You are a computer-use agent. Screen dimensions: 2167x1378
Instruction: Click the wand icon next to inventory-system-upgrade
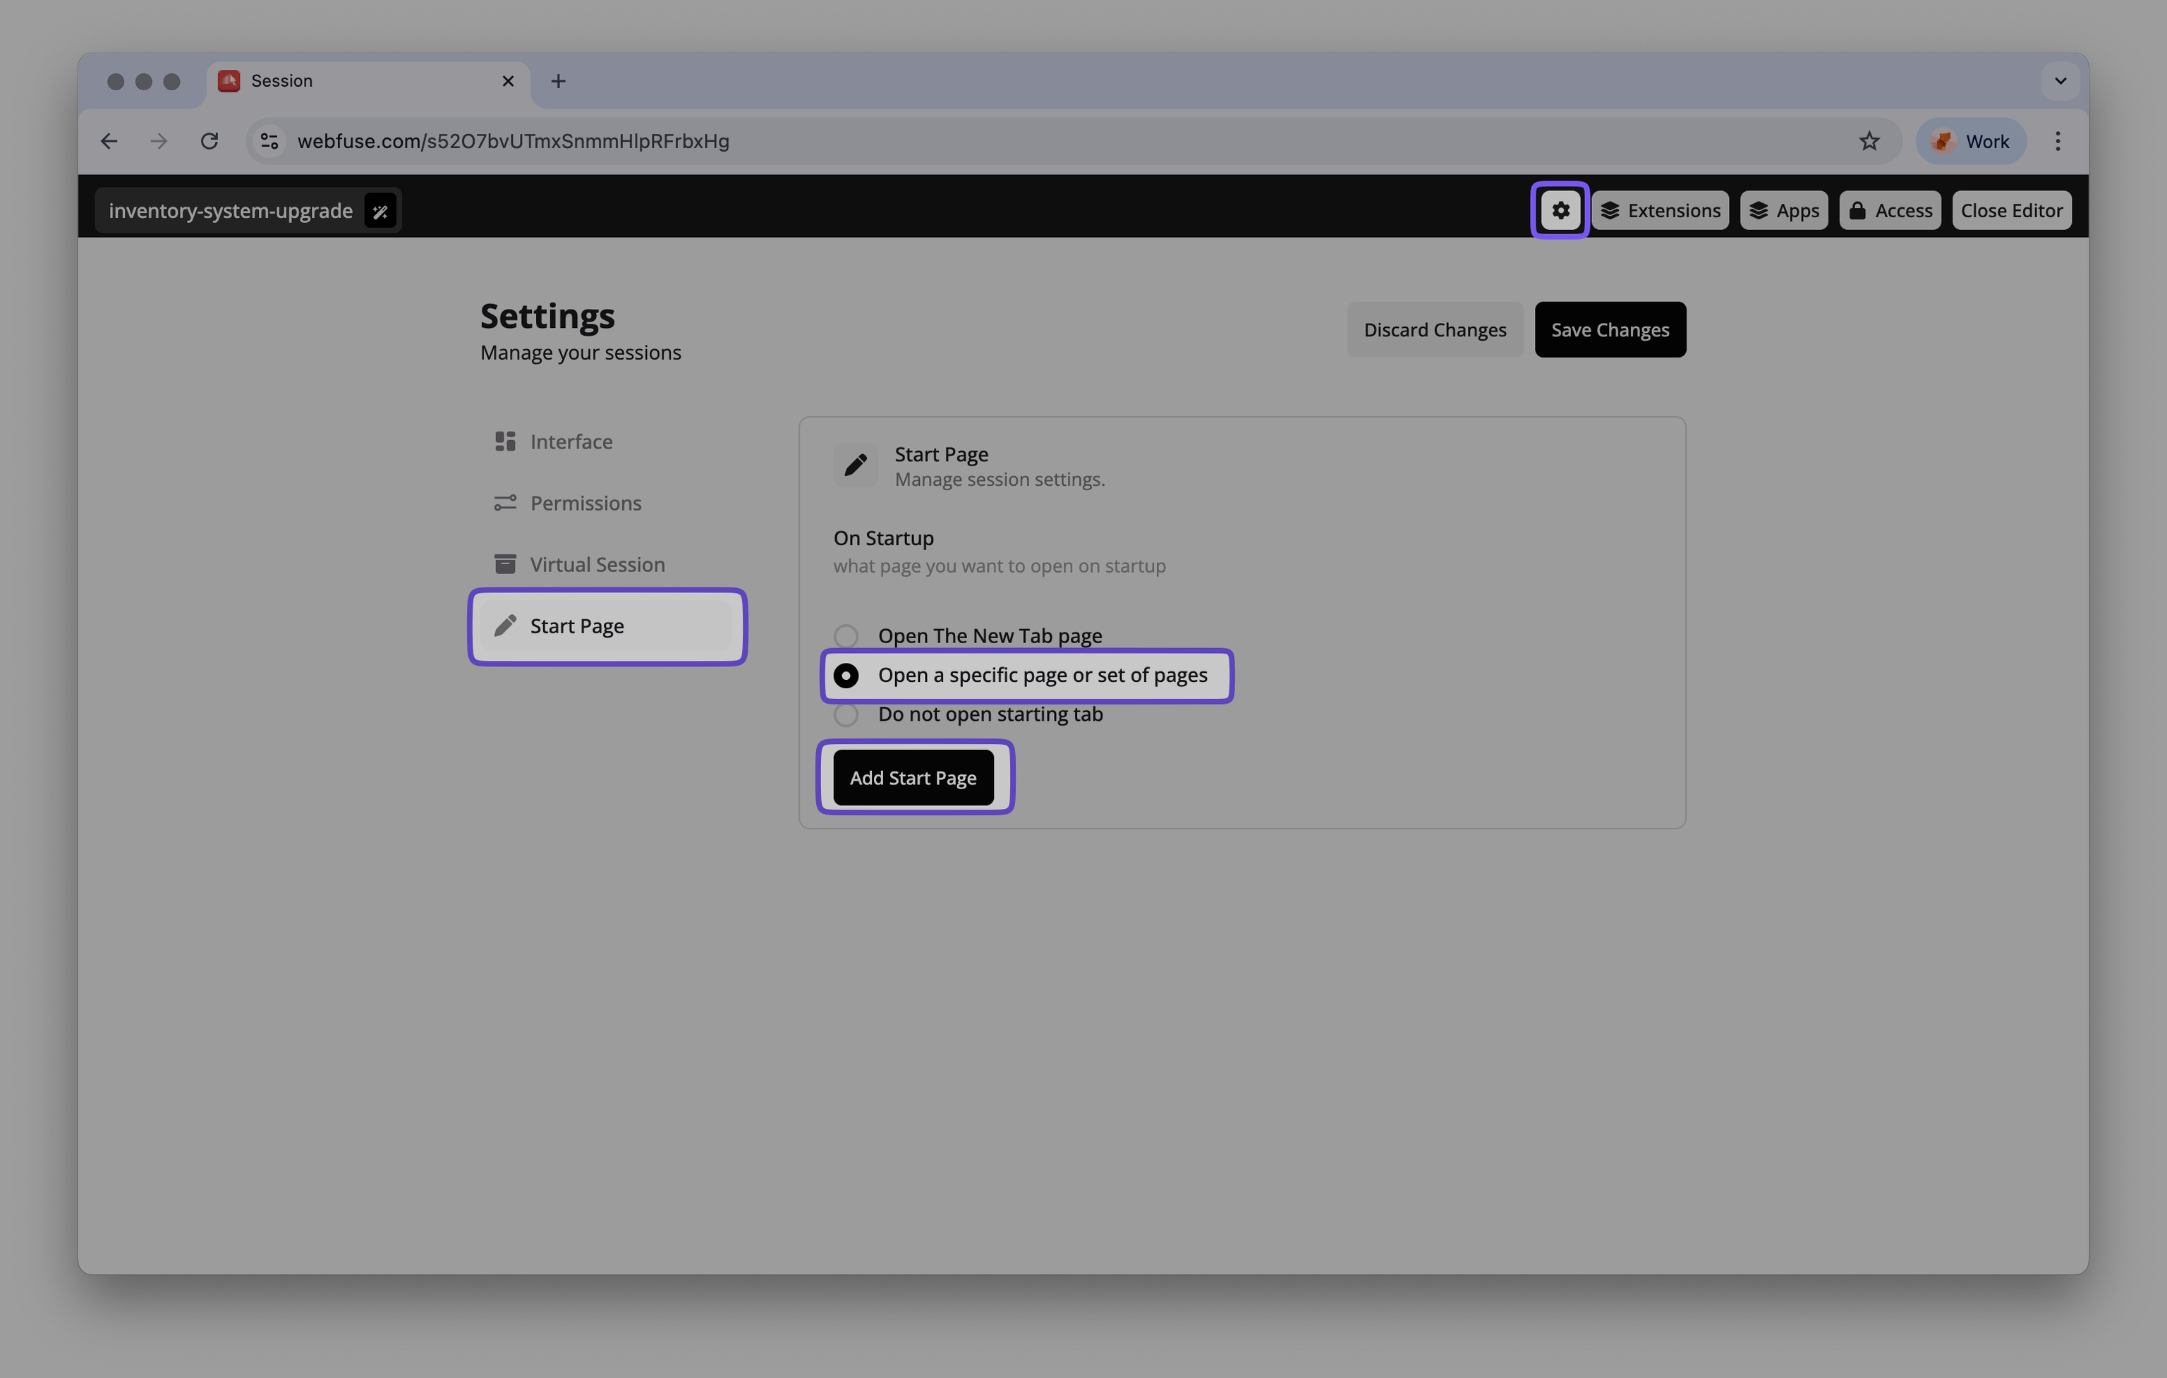click(x=380, y=210)
